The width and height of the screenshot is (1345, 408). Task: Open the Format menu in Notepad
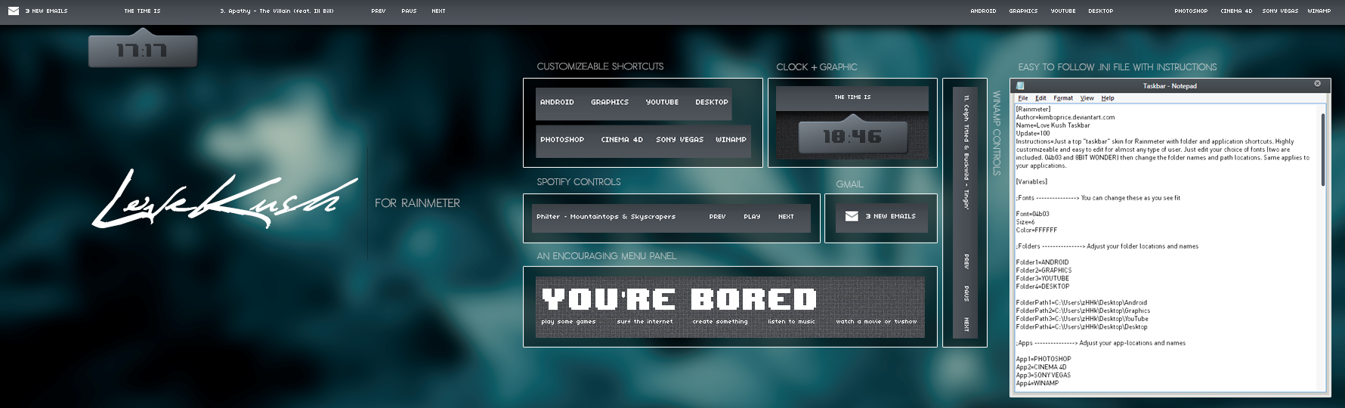coord(1063,98)
